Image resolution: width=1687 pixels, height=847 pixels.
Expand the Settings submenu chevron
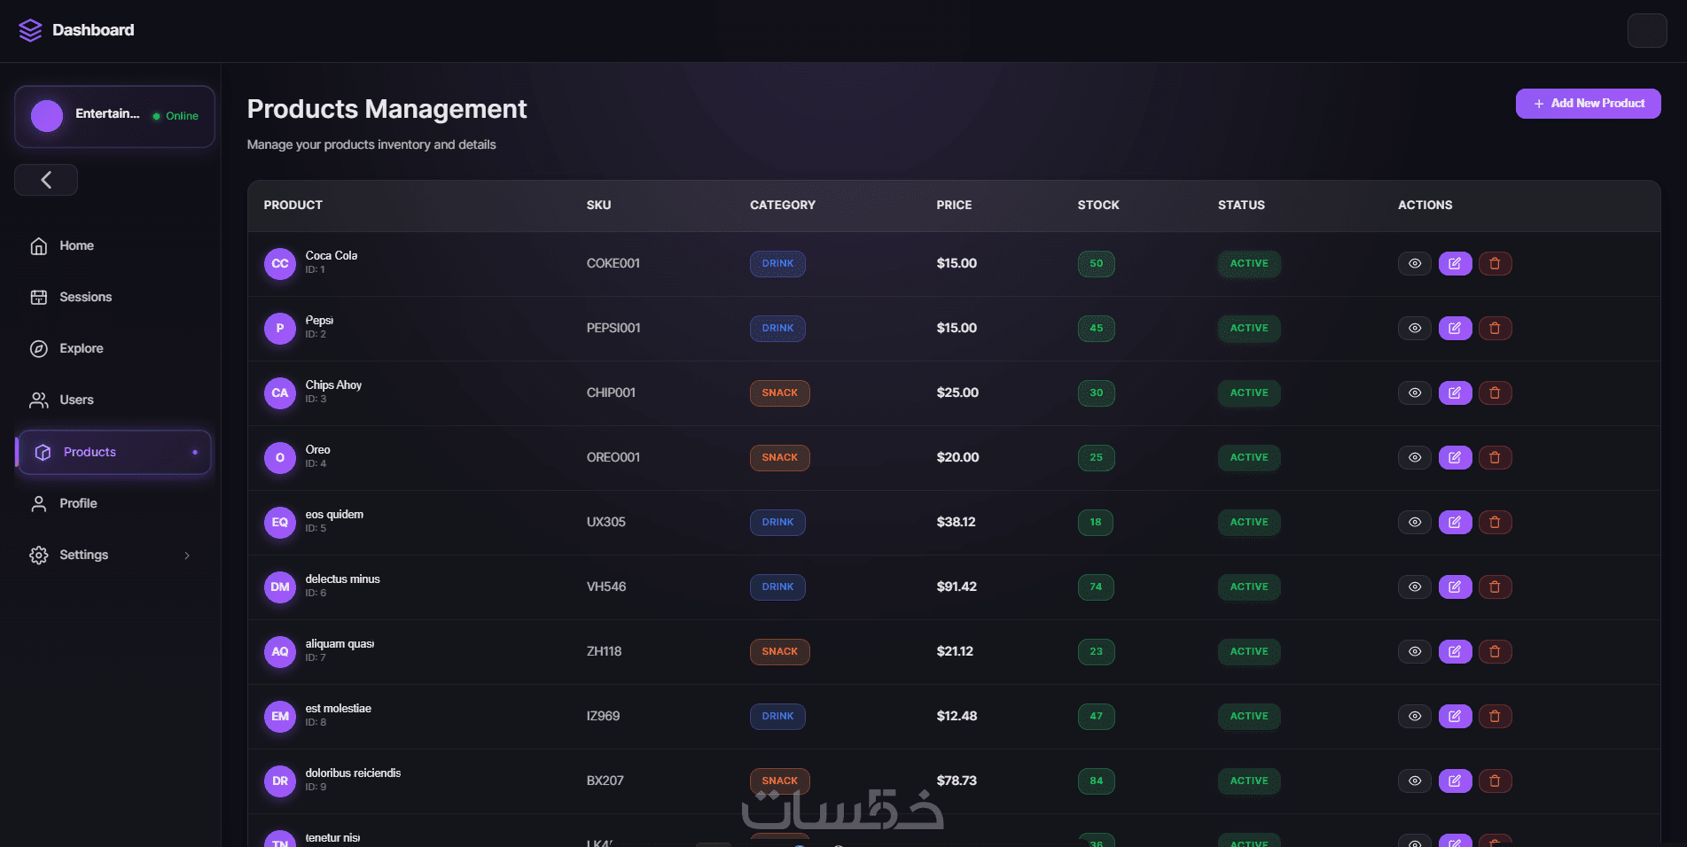click(187, 556)
